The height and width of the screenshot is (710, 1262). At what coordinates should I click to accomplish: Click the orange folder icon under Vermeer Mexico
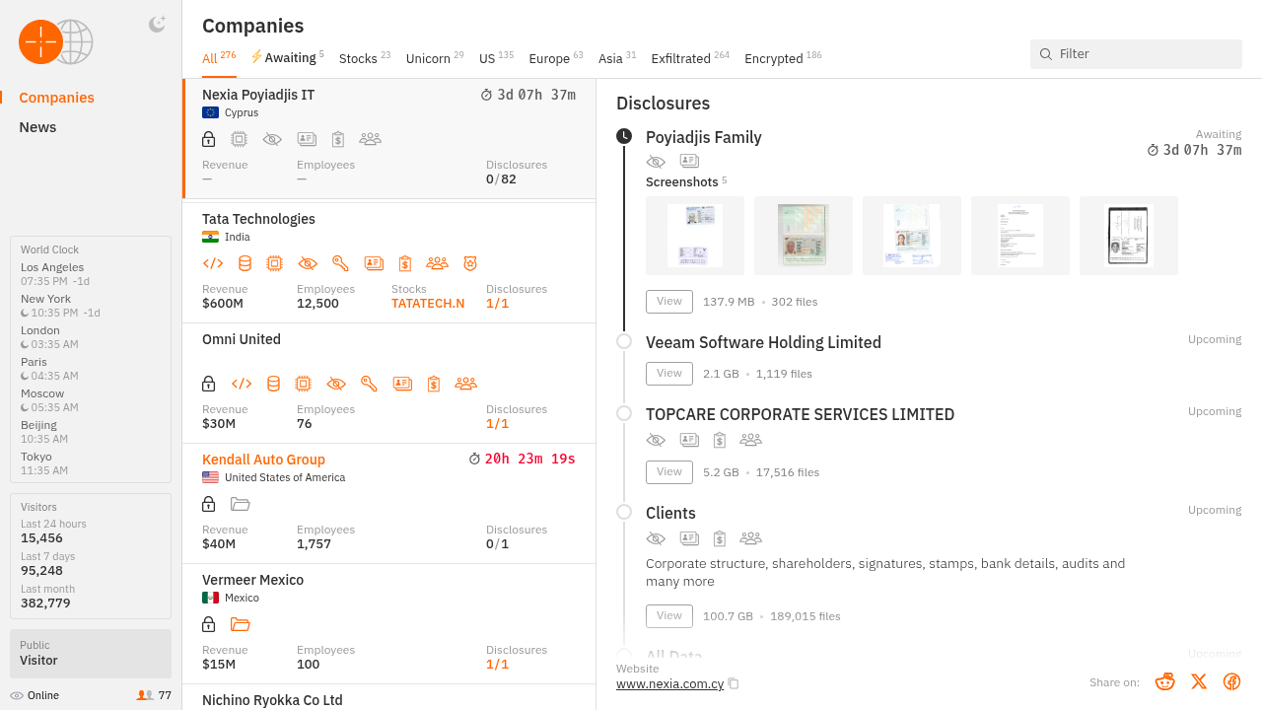pyautogui.click(x=241, y=624)
